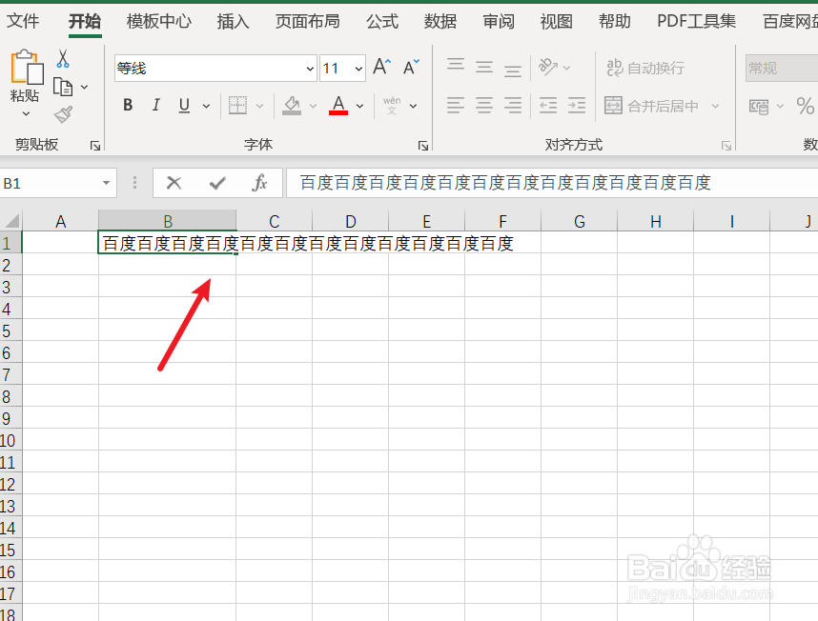Expand the font color dropdown arrow
This screenshot has width=818, height=621.
point(360,106)
